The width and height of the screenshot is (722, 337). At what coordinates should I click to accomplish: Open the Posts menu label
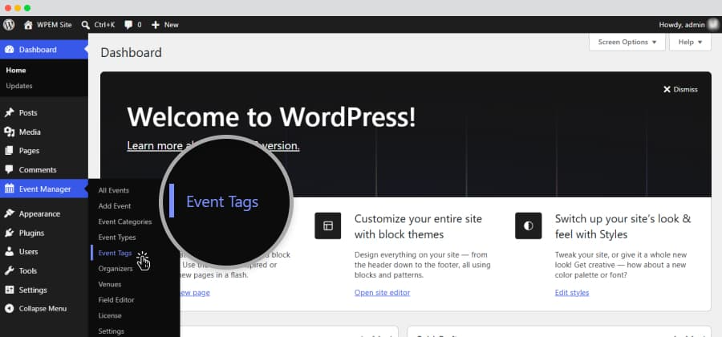pyautogui.click(x=28, y=113)
